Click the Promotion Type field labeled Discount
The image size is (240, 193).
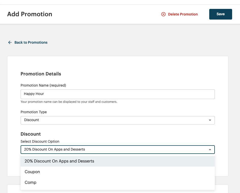point(117,120)
